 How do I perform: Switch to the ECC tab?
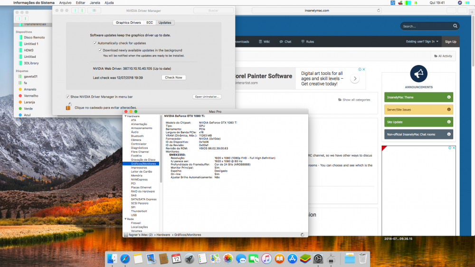click(x=150, y=23)
